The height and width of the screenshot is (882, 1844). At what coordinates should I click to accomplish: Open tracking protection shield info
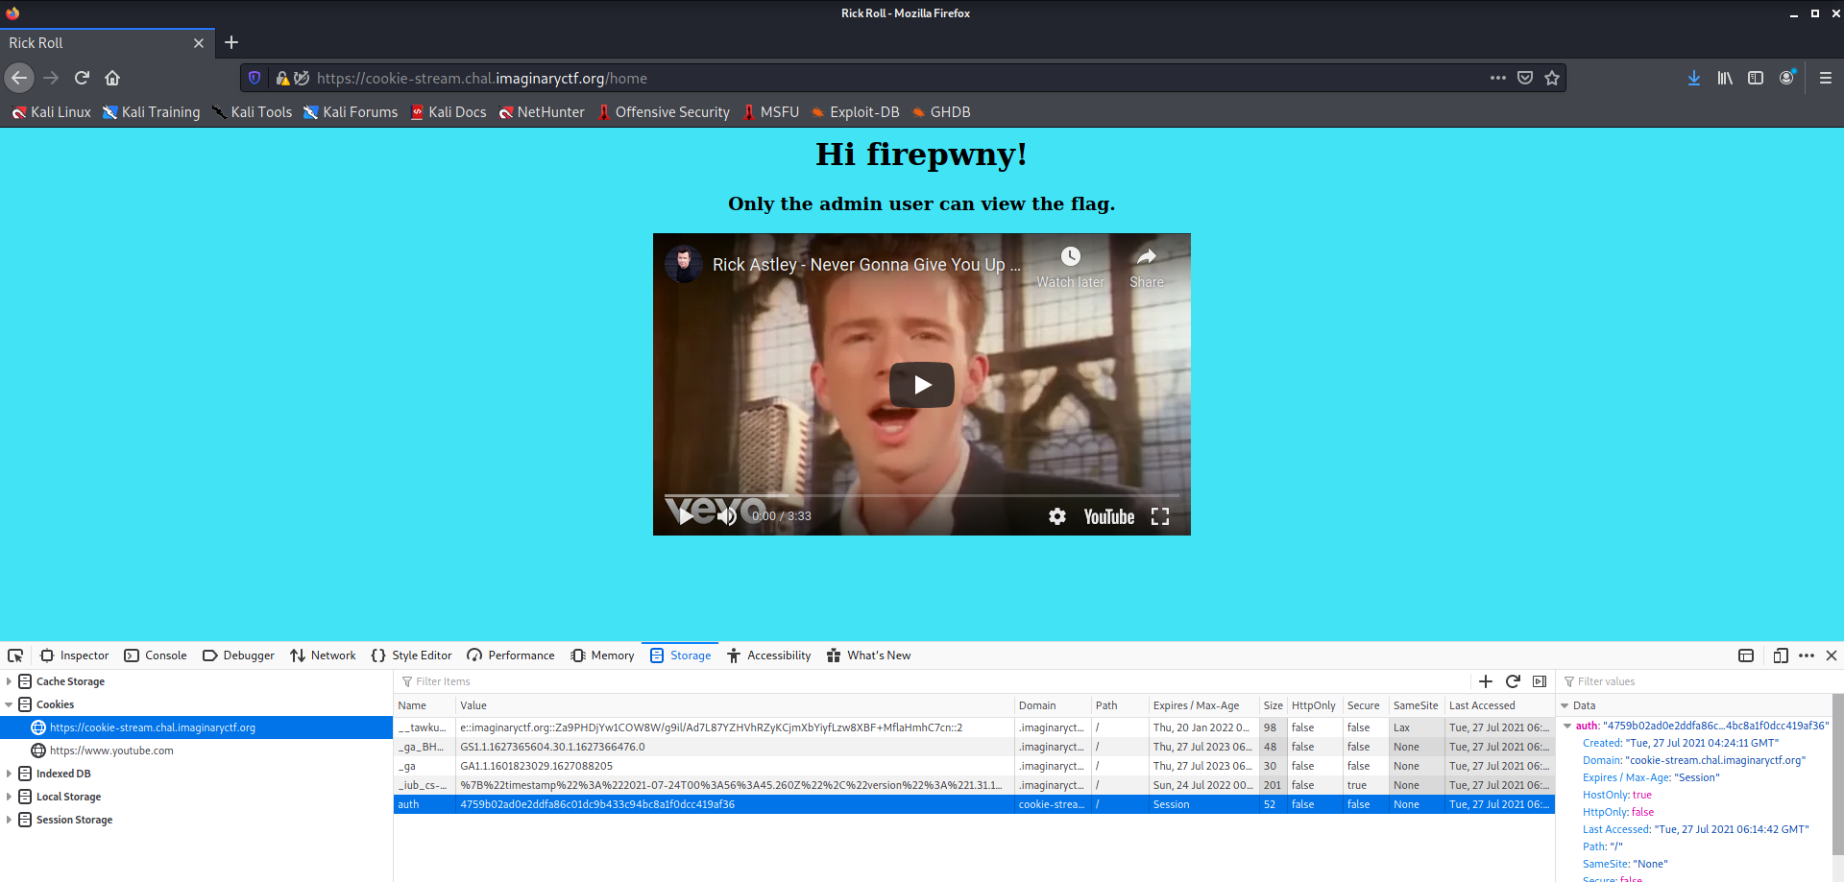click(255, 78)
